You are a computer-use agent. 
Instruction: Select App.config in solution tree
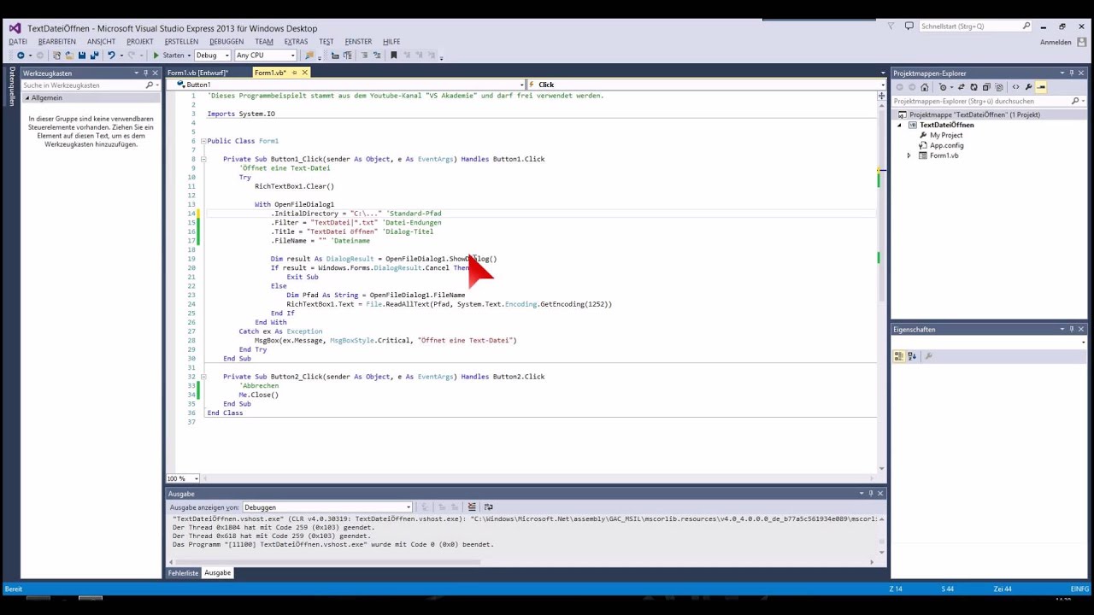pyautogui.click(x=946, y=145)
